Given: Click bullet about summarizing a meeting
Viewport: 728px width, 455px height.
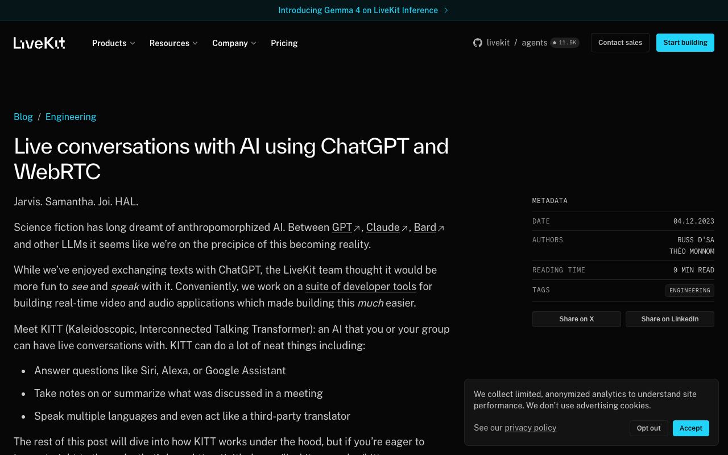Looking at the screenshot, I should tap(179, 394).
